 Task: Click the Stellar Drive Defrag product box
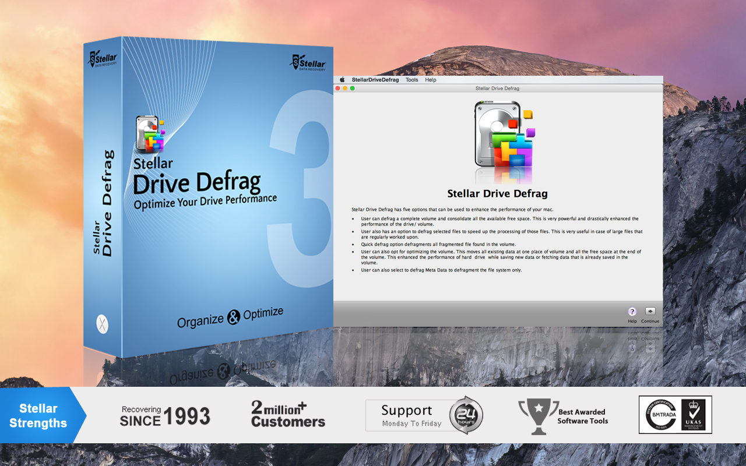coord(208,197)
